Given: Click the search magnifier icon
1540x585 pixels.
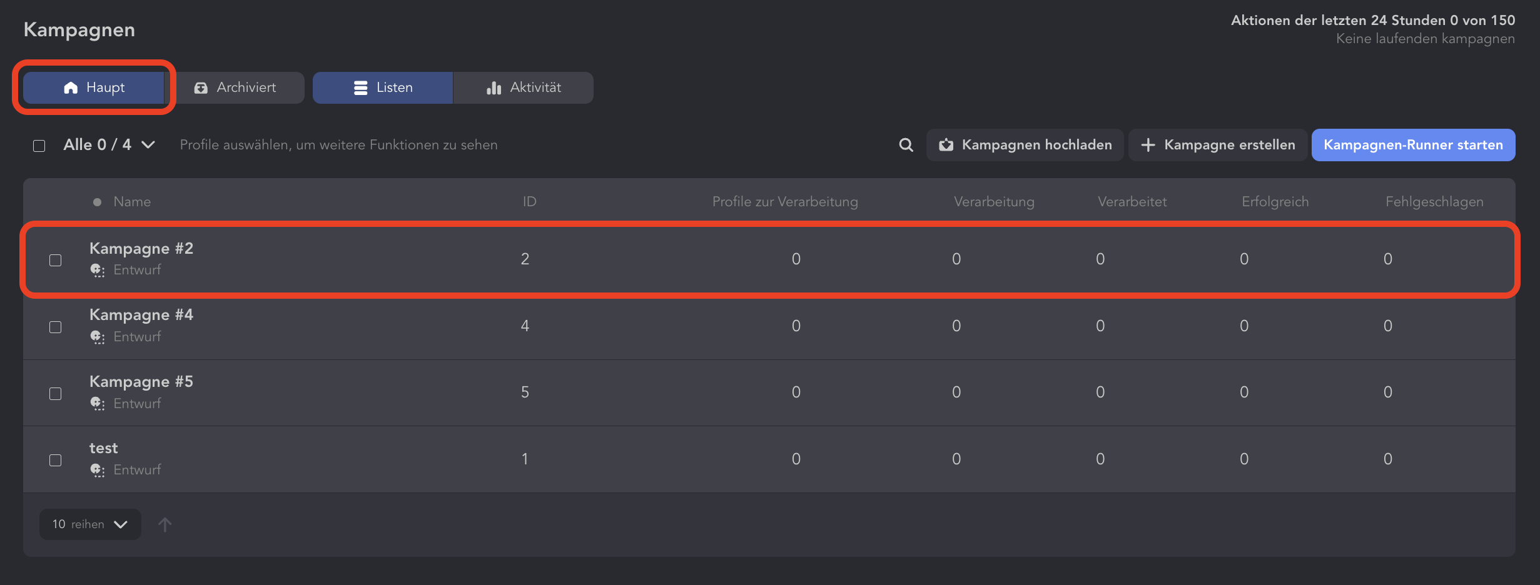Looking at the screenshot, I should [x=906, y=145].
